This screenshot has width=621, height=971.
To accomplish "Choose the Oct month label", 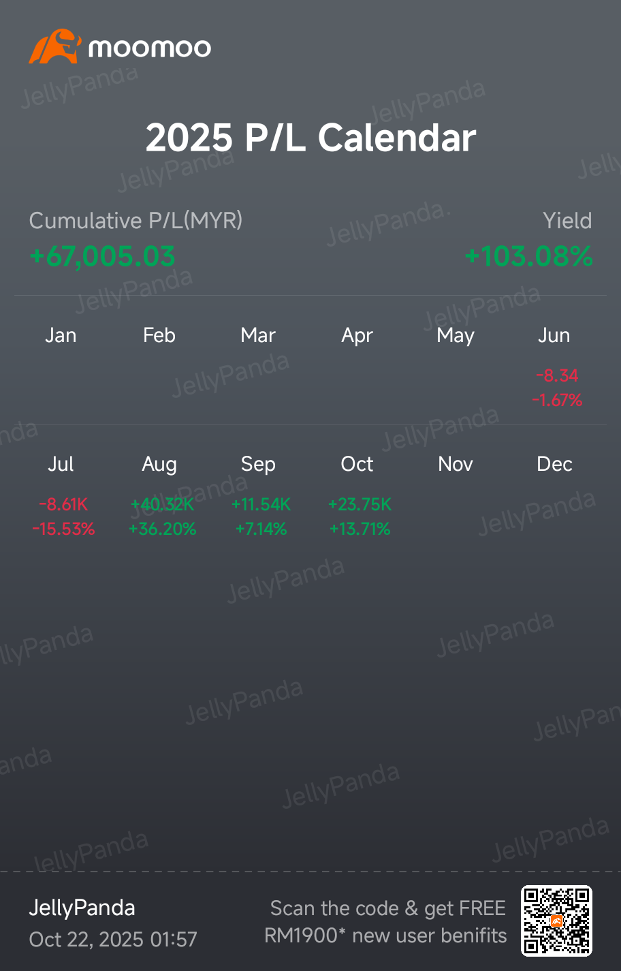I will [357, 465].
